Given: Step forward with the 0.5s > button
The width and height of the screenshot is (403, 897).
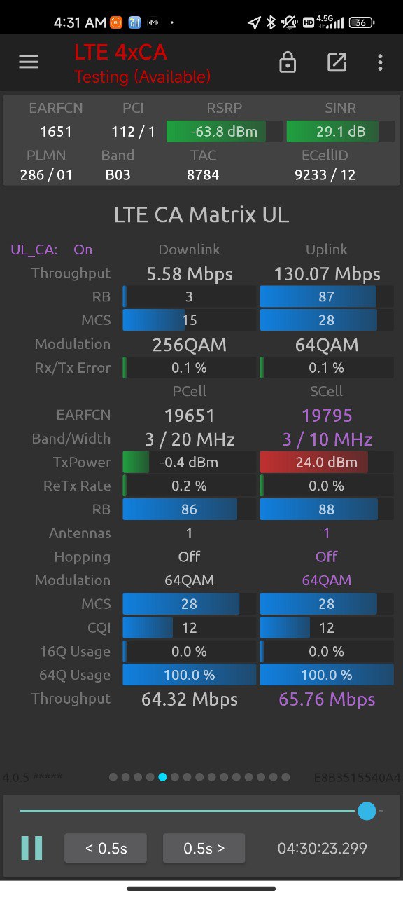Looking at the screenshot, I should coord(204,848).
